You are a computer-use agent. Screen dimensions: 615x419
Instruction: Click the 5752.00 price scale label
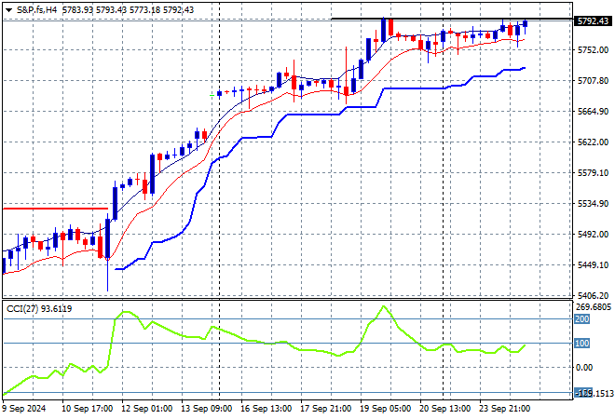[591, 50]
